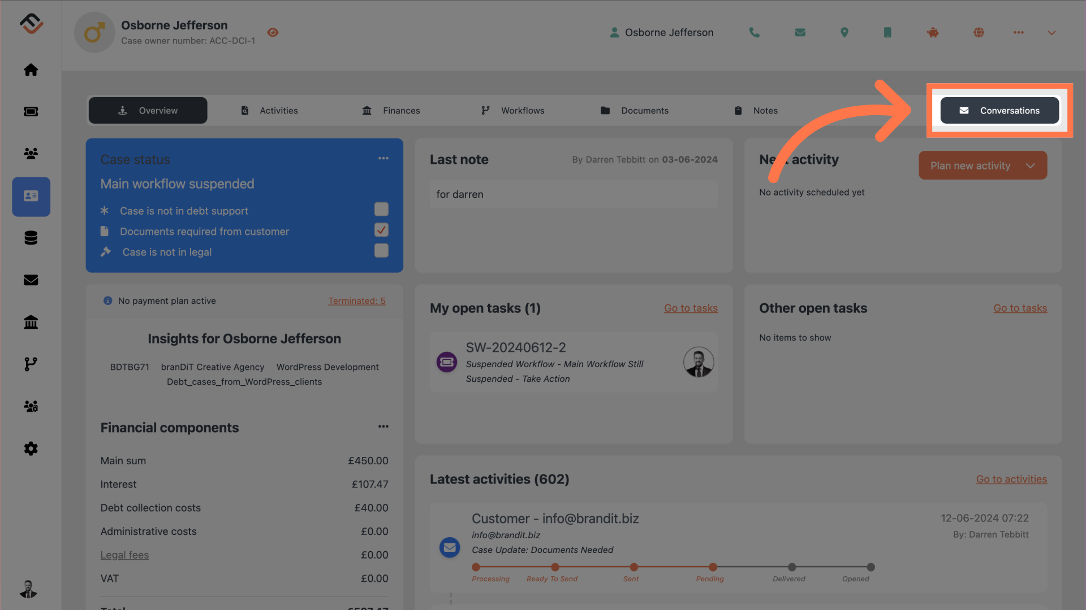Click the email activity status progress marker

pos(709,568)
